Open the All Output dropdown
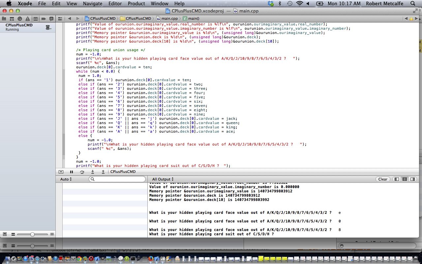422x264 pixels. click(x=163, y=179)
